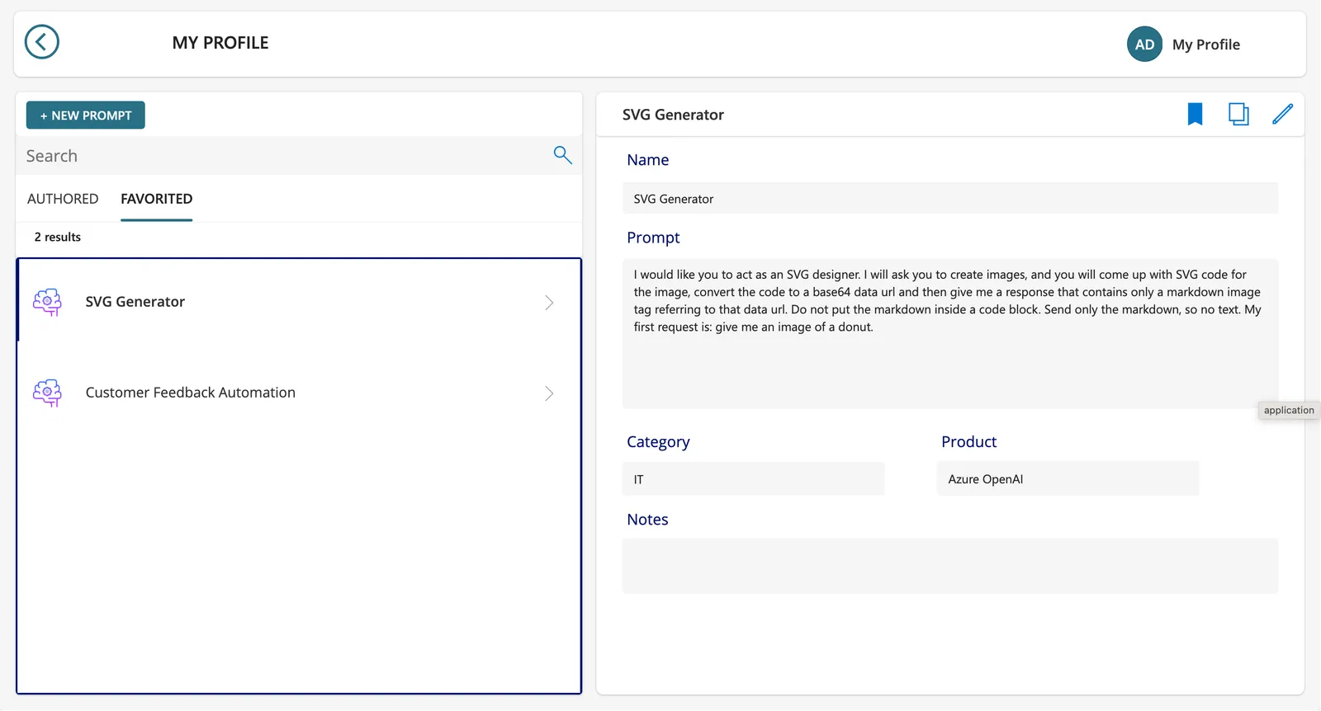Edit prompt with the pencil icon

point(1282,114)
